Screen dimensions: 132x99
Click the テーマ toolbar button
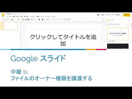pos(60,20)
